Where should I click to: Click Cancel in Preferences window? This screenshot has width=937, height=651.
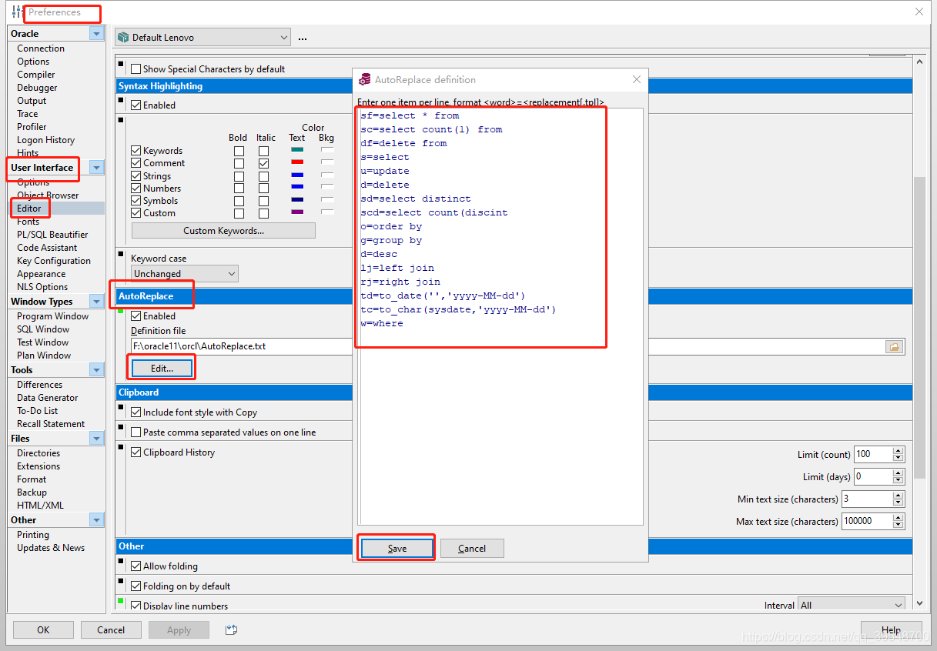coord(111,629)
